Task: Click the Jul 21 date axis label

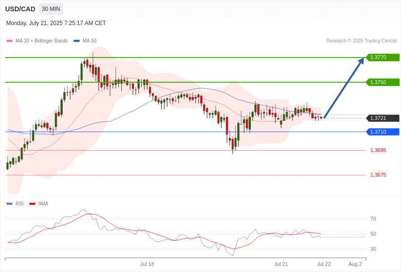Action: tap(281, 264)
